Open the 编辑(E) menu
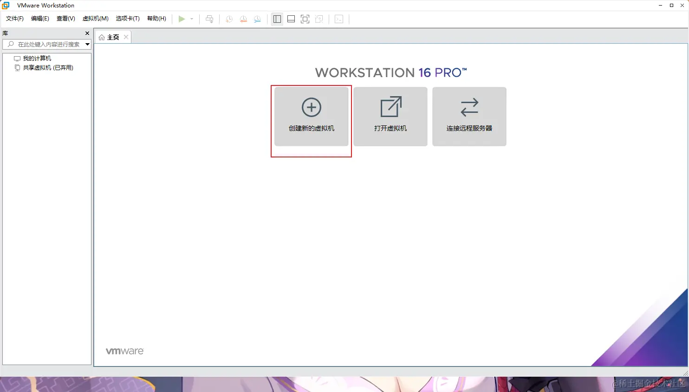This screenshot has width=689, height=392. click(x=40, y=19)
